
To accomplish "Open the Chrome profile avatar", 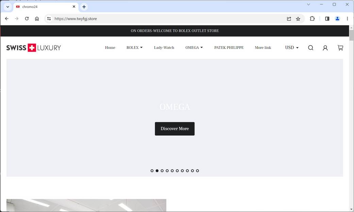I will click(x=337, y=19).
